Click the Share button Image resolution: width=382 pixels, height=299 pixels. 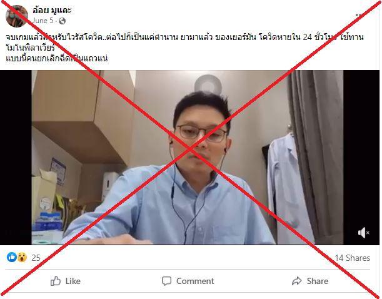click(x=310, y=281)
